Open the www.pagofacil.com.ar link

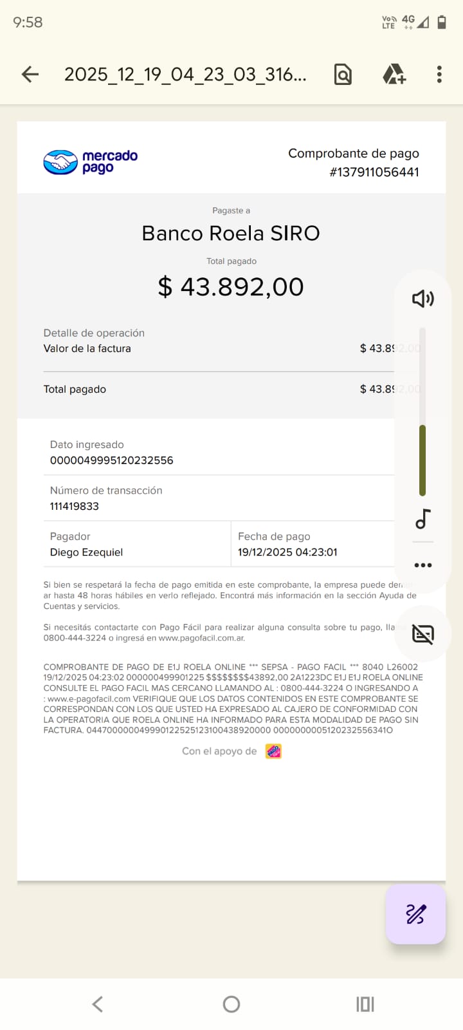point(202,639)
